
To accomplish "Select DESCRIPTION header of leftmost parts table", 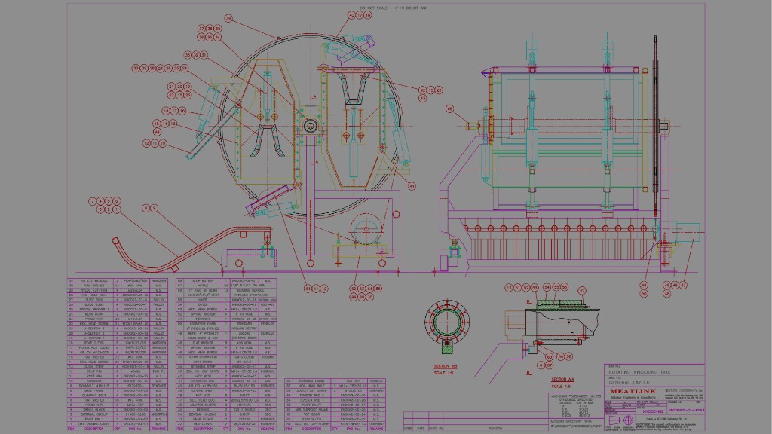I will point(93,429).
